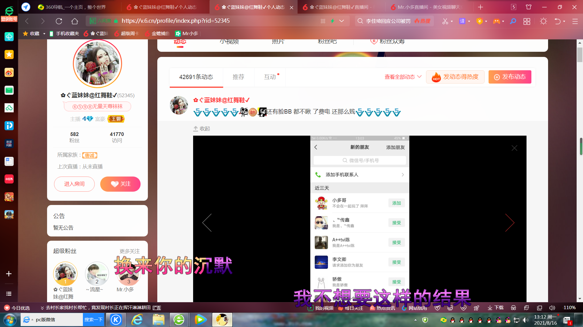Click the undo closed-tab arrow icon

(557, 21)
